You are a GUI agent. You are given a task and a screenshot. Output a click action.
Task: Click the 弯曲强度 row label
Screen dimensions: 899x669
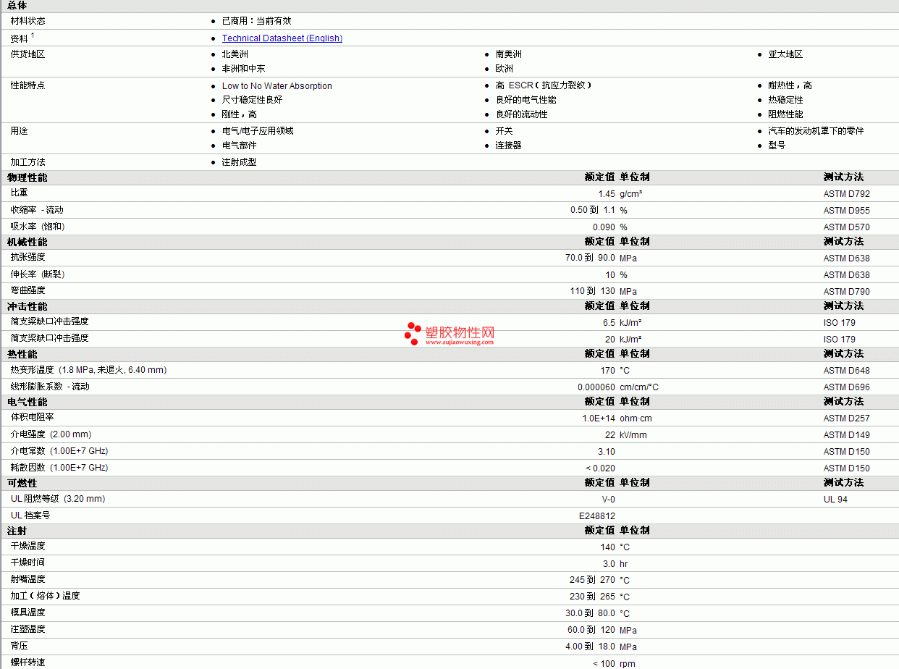click(28, 290)
